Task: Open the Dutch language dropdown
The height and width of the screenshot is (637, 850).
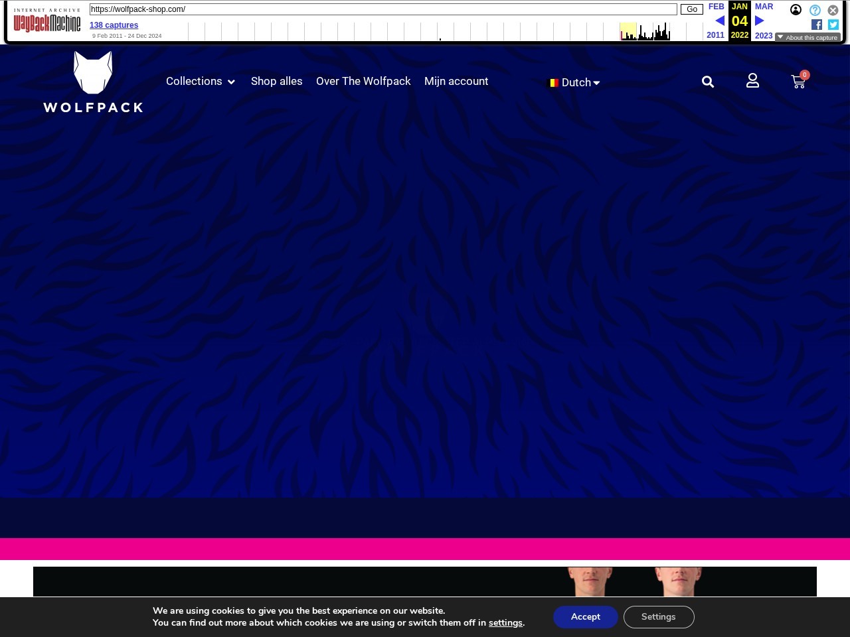Action: 574,82
